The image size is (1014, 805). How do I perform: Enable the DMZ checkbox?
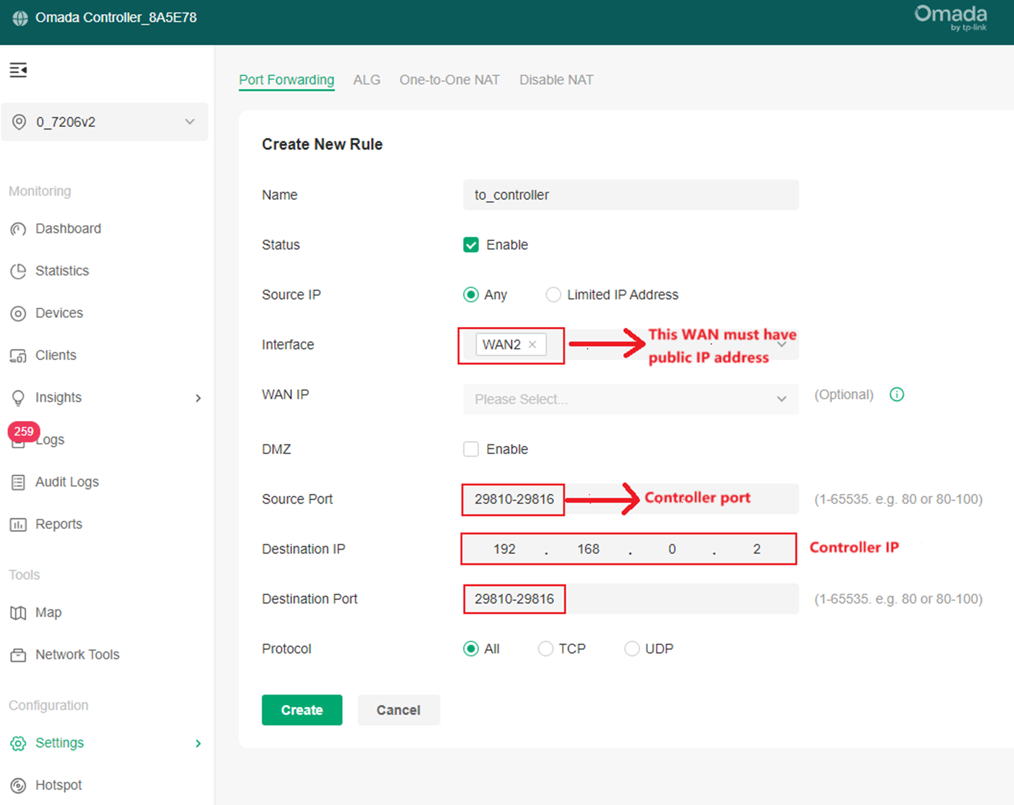click(x=471, y=449)
